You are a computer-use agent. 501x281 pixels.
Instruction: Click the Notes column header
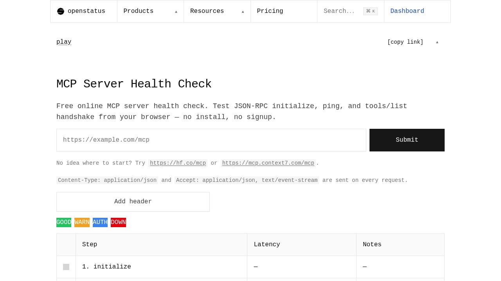400,245
